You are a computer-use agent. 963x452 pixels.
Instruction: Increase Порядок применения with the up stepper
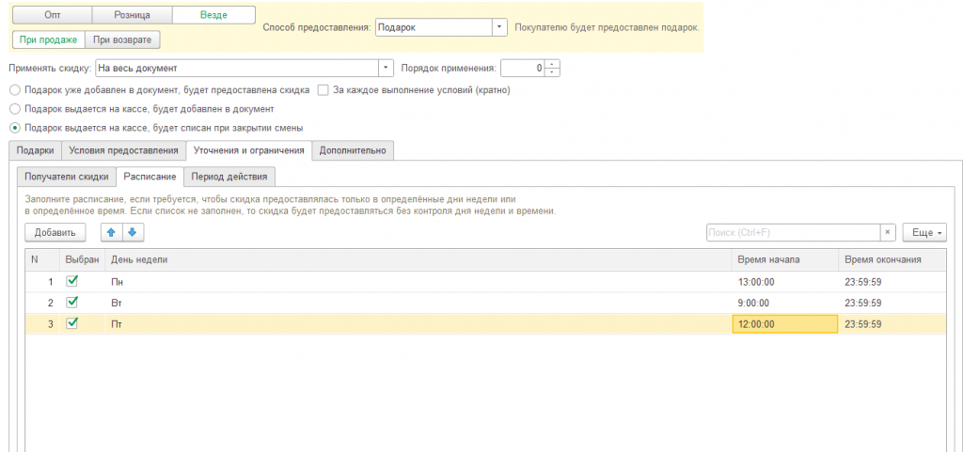click(553, 64)
